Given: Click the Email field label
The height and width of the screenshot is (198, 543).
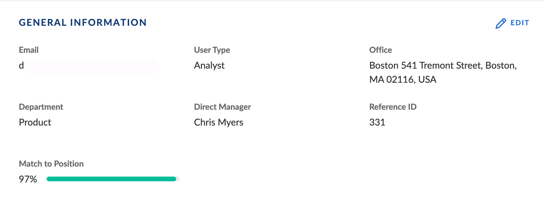Looking at the screenshot, I should [29, 50].
